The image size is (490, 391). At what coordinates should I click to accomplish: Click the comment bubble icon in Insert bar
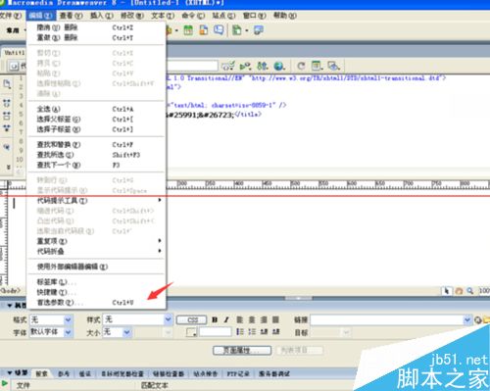click(219, 30)
